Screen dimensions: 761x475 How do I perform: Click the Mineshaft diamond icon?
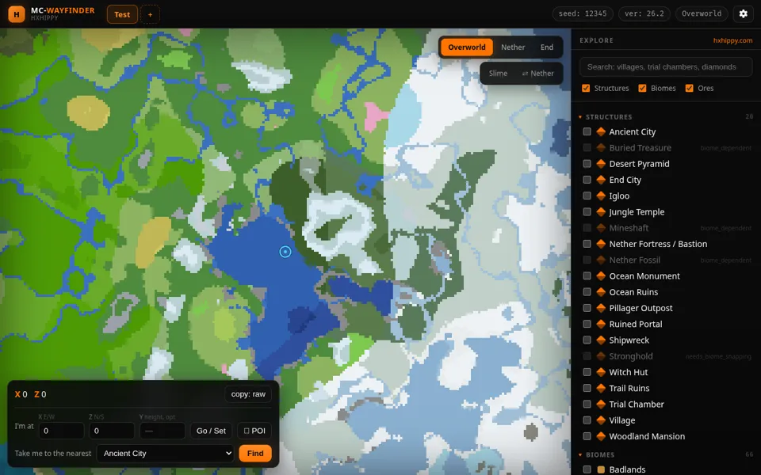tap(601, 228)
